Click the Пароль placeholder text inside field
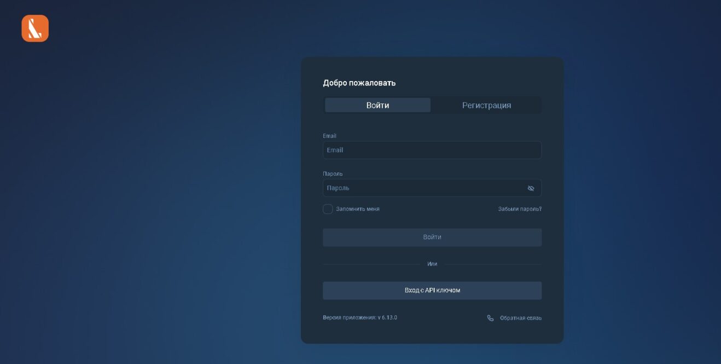The height and width of the screenshot is (364, 721). [338, 188]
